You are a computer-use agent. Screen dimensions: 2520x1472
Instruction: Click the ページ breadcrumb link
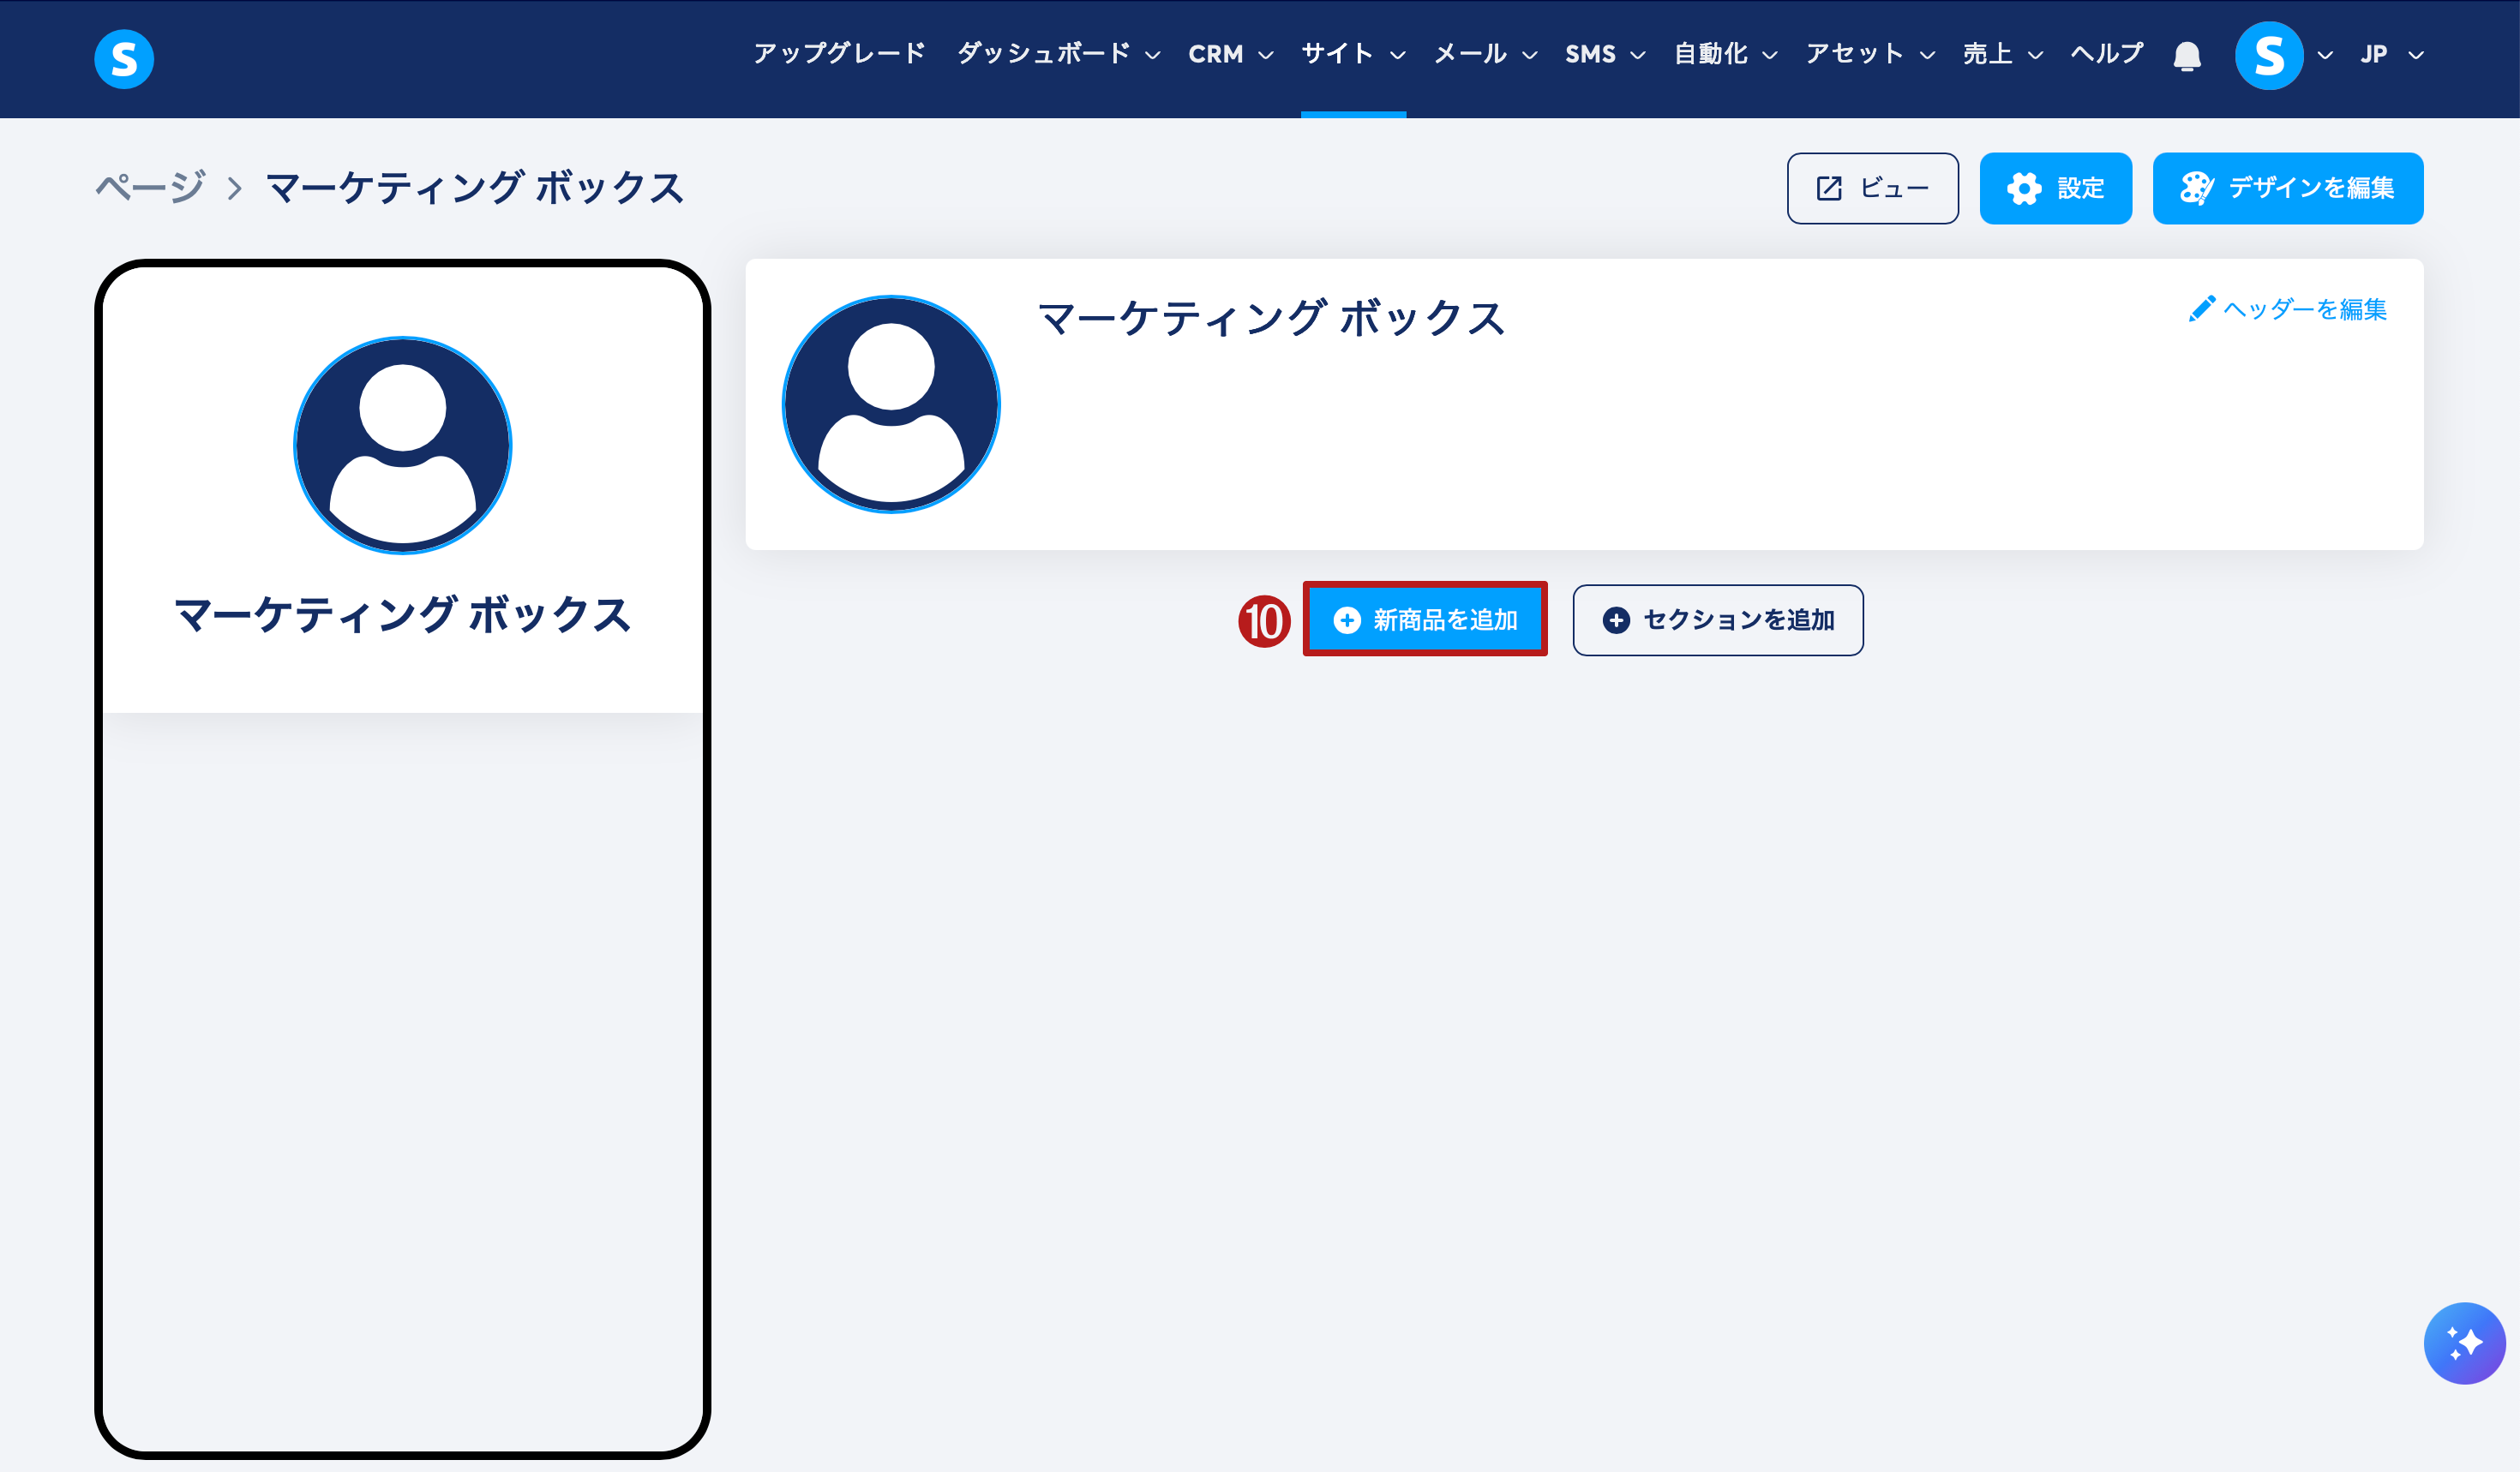pyautogui.click(x=151, y=188)
